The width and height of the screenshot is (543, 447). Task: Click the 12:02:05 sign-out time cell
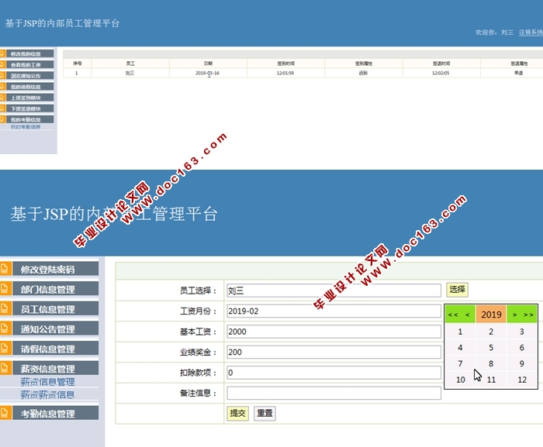441,73
